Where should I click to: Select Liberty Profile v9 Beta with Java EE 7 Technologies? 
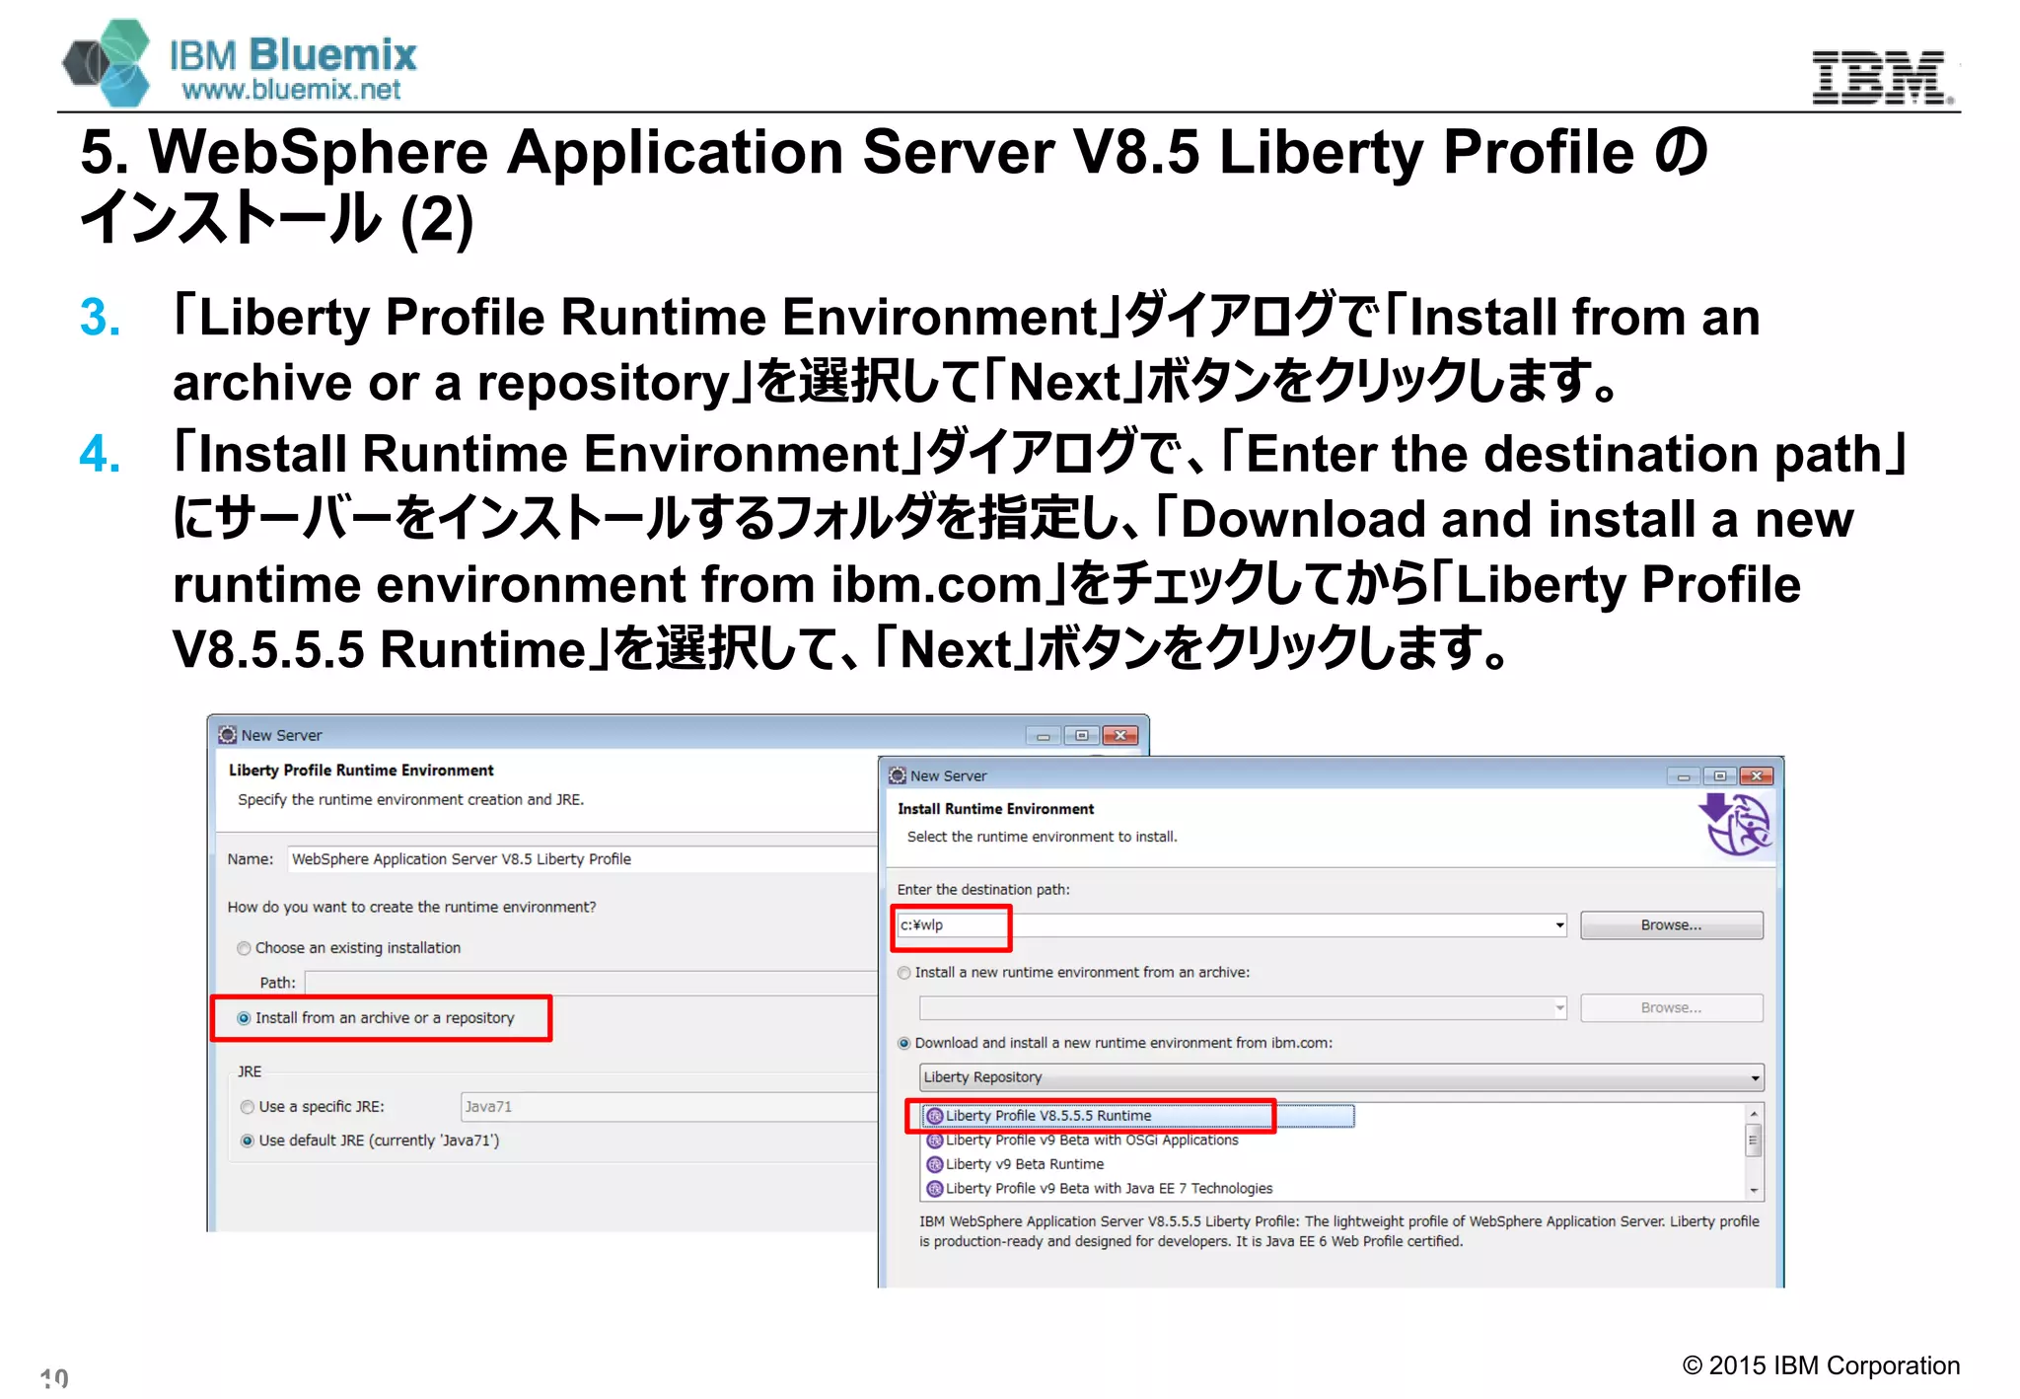(1109, 1189)
